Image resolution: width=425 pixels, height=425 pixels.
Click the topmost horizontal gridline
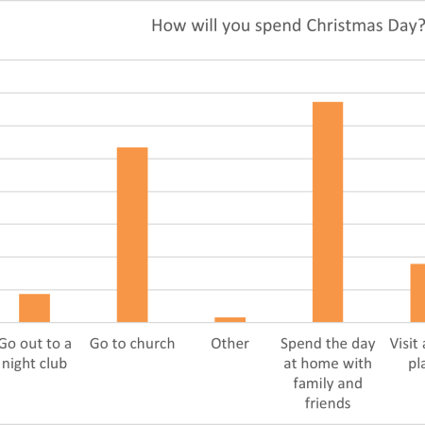212,59
